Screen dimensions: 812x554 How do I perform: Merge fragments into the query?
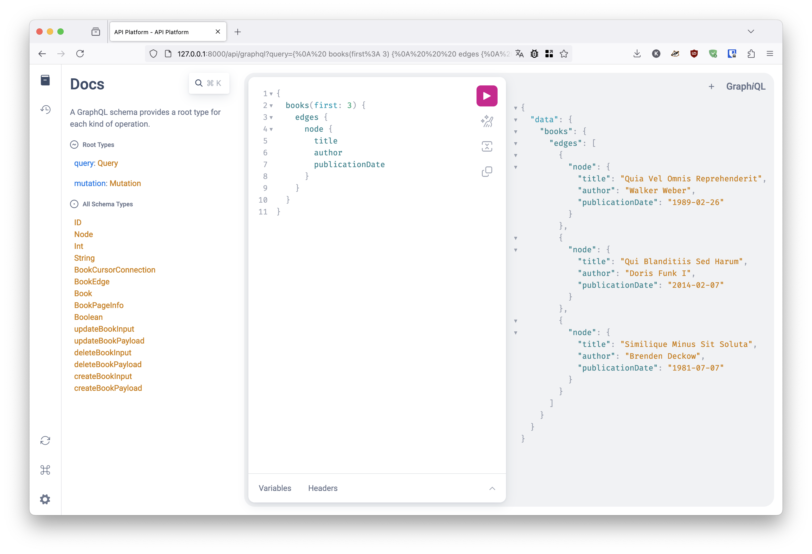[x=487, y=146]
